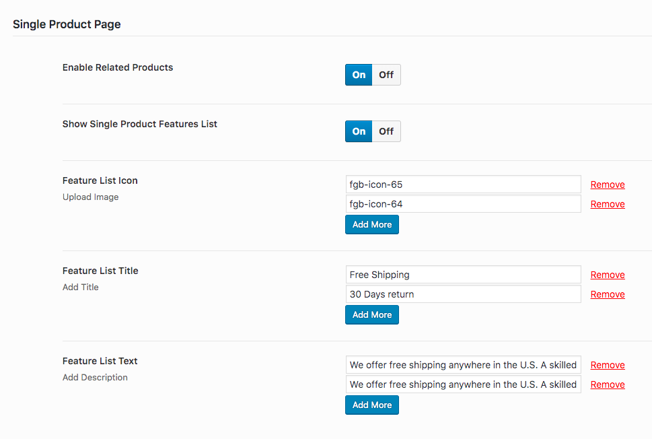This screenshot has height=439, width=652.
Task: Remove the fgb-icon-64 icon entry
Action: click(x=608, y=204)
